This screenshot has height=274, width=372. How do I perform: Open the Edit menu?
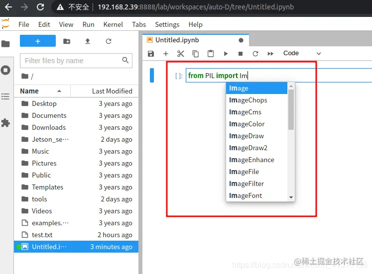click(44, 24)
